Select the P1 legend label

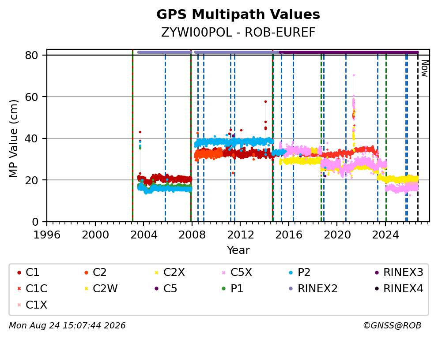237,289
